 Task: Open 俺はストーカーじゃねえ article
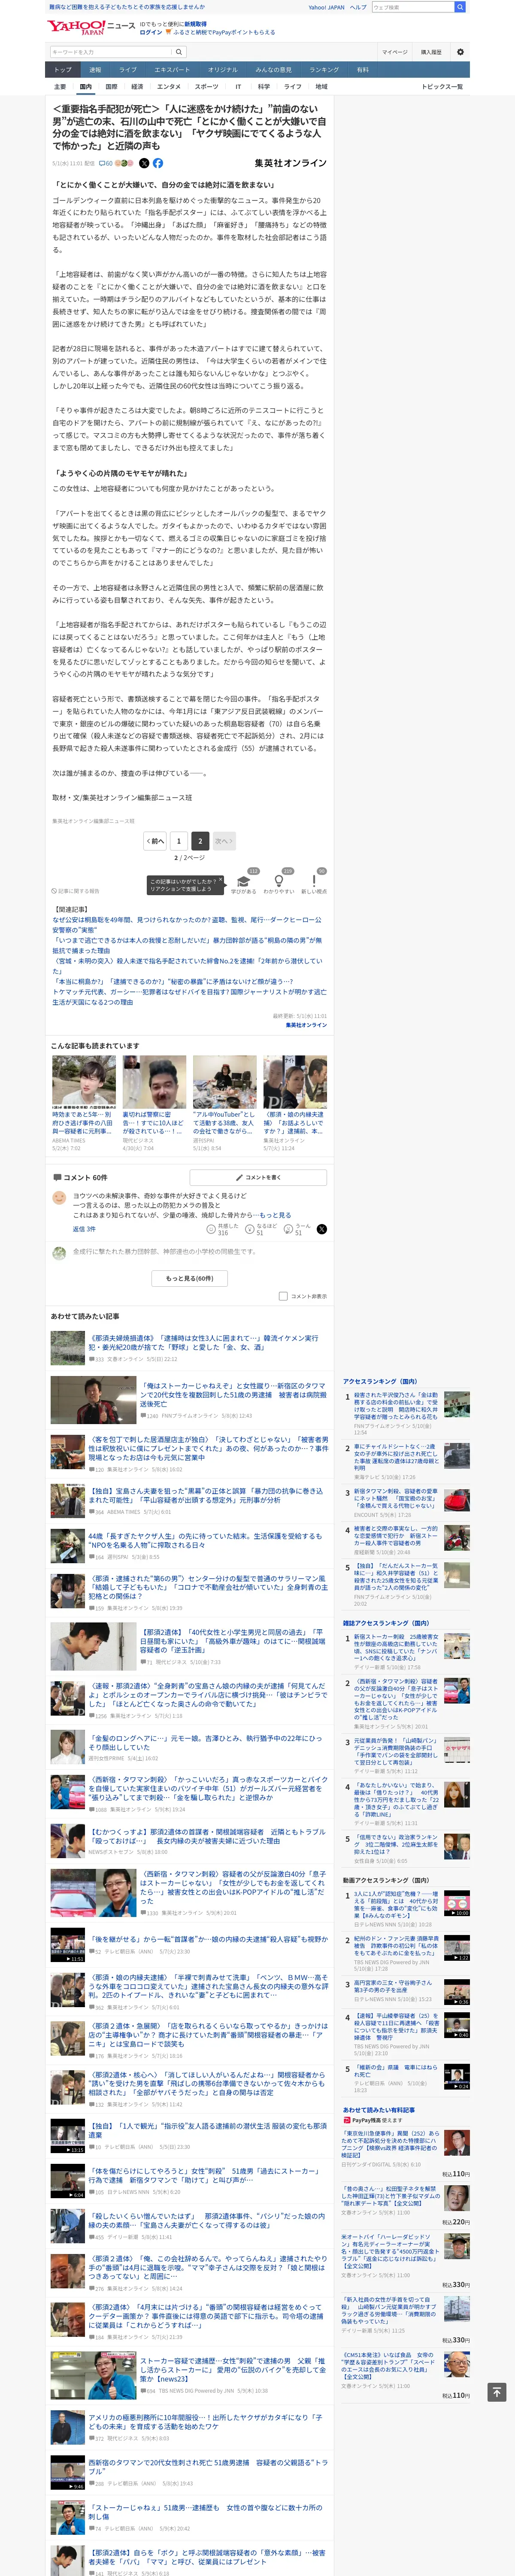point(233,1394)
